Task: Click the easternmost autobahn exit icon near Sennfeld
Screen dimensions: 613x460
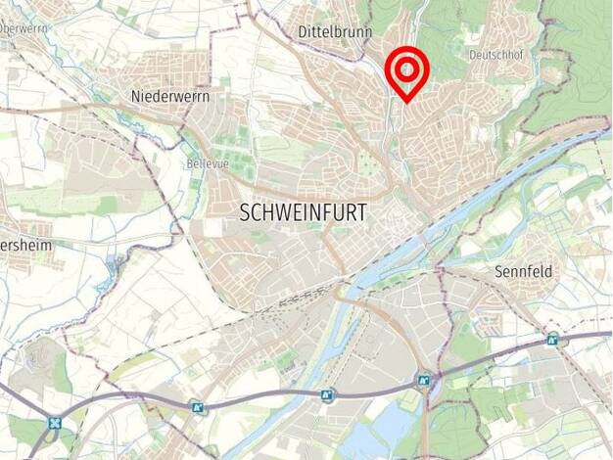Action: tap(552, 340)
